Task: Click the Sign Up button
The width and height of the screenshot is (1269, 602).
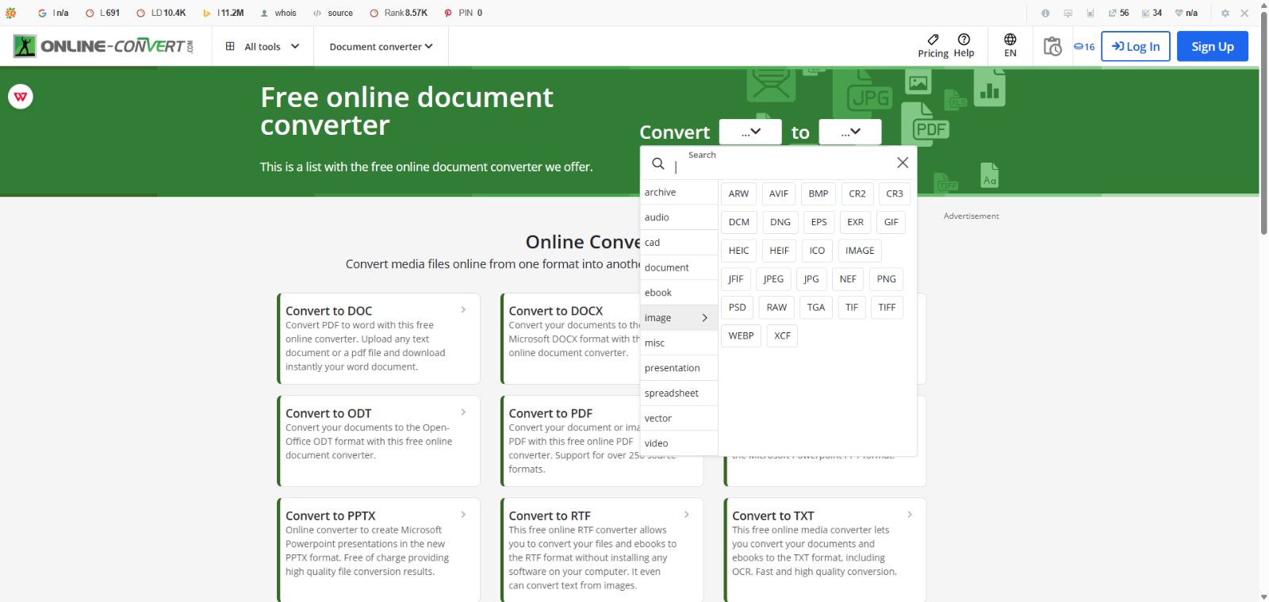Action: pos(1212,47)
